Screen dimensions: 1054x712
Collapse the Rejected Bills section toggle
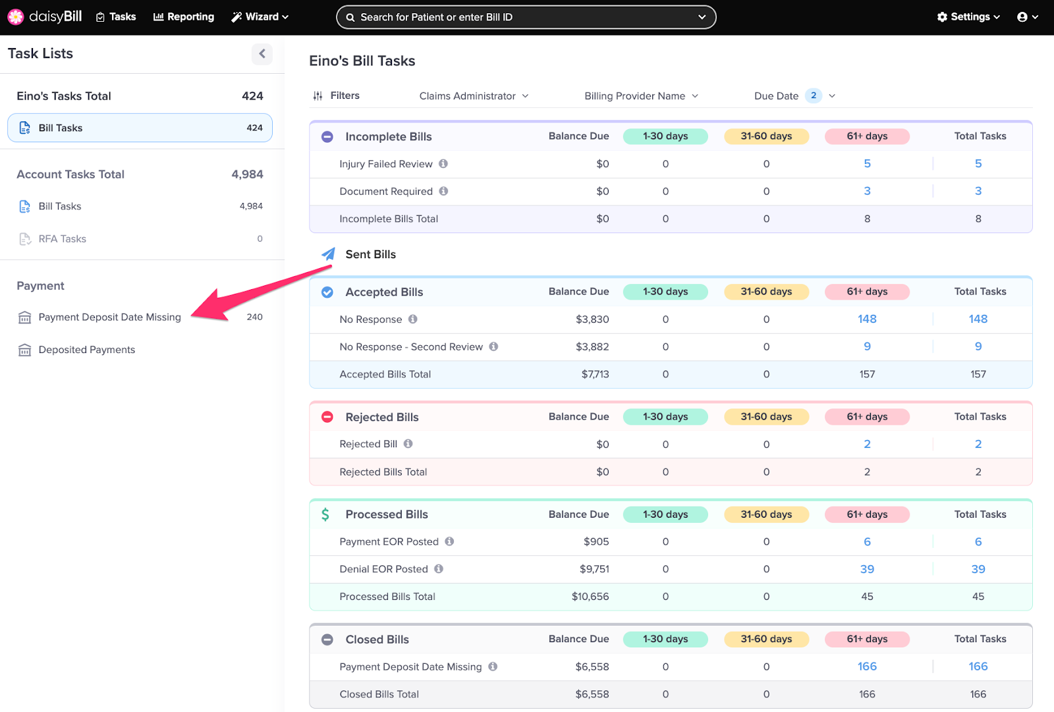[327, 417]
